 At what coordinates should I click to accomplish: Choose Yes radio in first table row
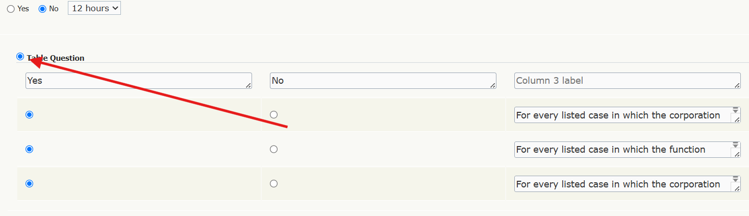pyautogui.click(x=30, y=115)
